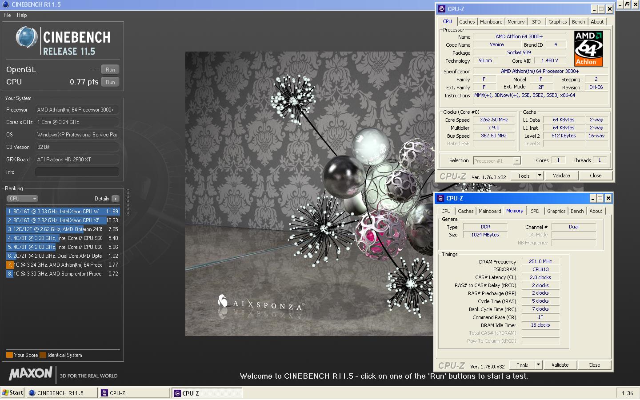Select ranking entry 4C/8T @ 2.80 GHz Core i7
This screenshot has width=640, height=400.
(63, 247)
